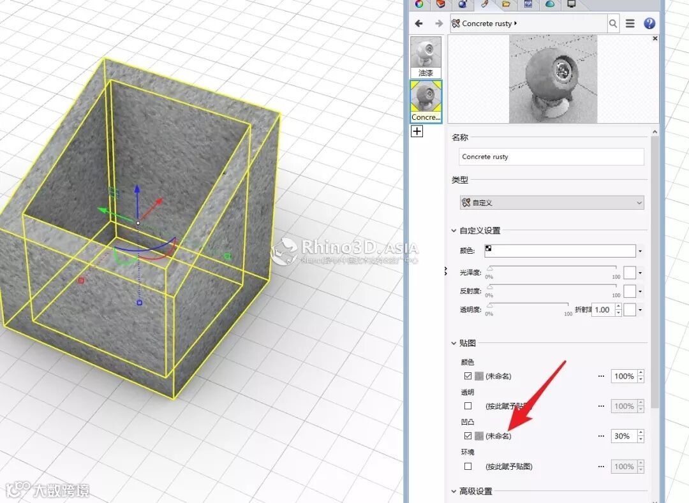Screen dimensions: 689x503
Task: Open the 凹凸 texture ellipsis browse button
Action: tap(601, 436)
